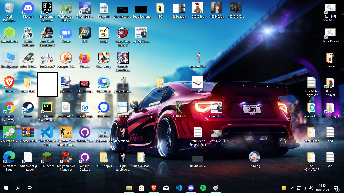Open TLauncher Minecraft shortcut
The image size is (344, 193).
[47, 160]
